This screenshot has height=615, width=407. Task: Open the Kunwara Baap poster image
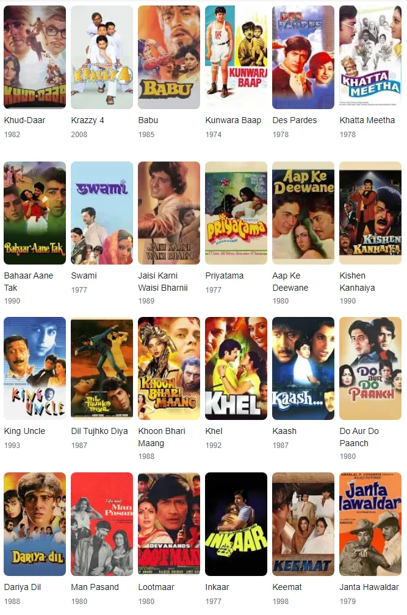tap(236, 57)
